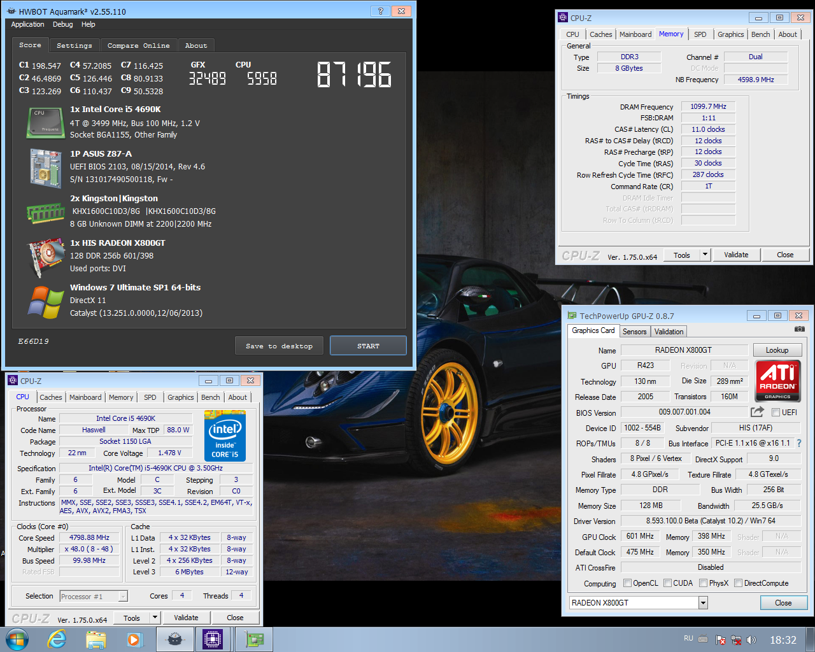Open Windows Explorer from the taskbar
Image resolution: width=815 pixels, height=652 pixels.
click(x=96, y=639)
